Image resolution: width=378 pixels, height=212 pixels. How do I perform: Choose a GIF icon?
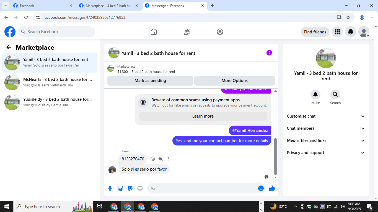point(140,188)
